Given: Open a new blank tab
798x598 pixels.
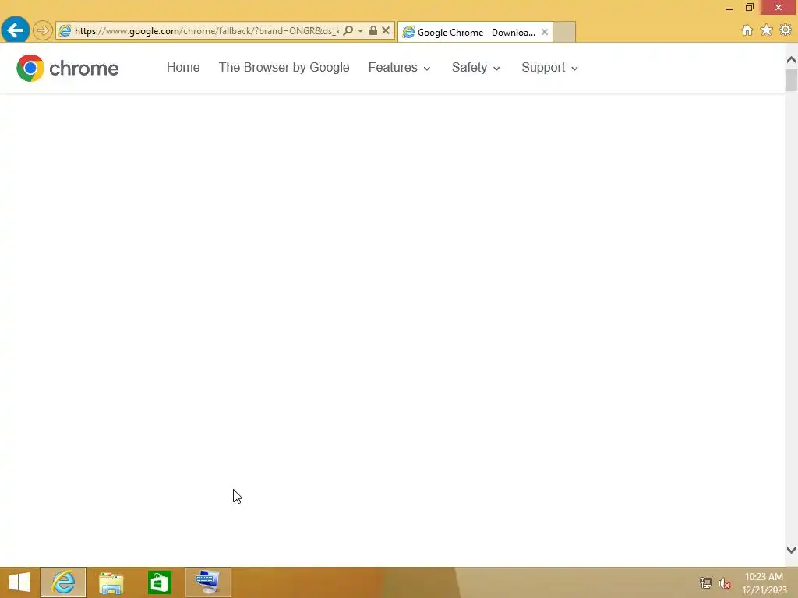Looking at the screenshot, I should tap(564, 32).
